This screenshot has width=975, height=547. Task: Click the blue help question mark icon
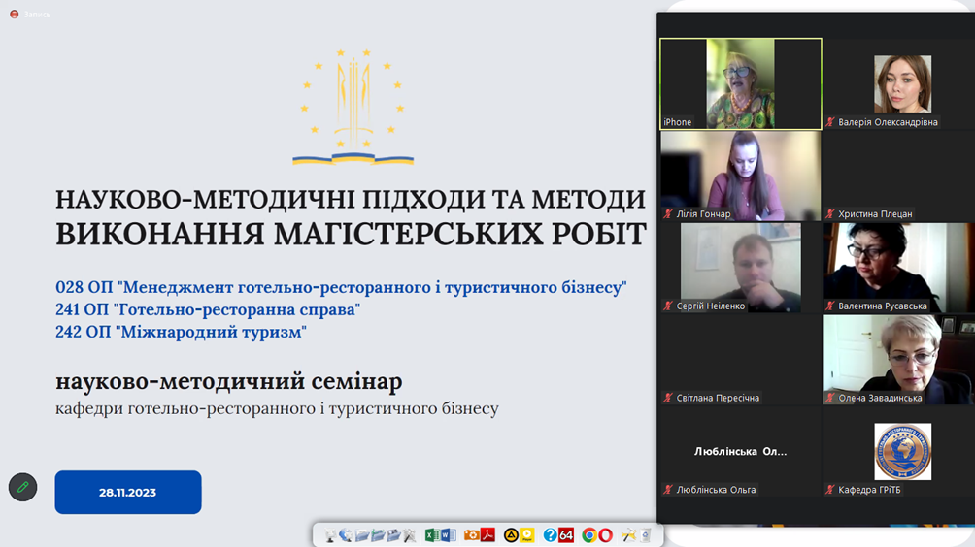coord(551,535)
